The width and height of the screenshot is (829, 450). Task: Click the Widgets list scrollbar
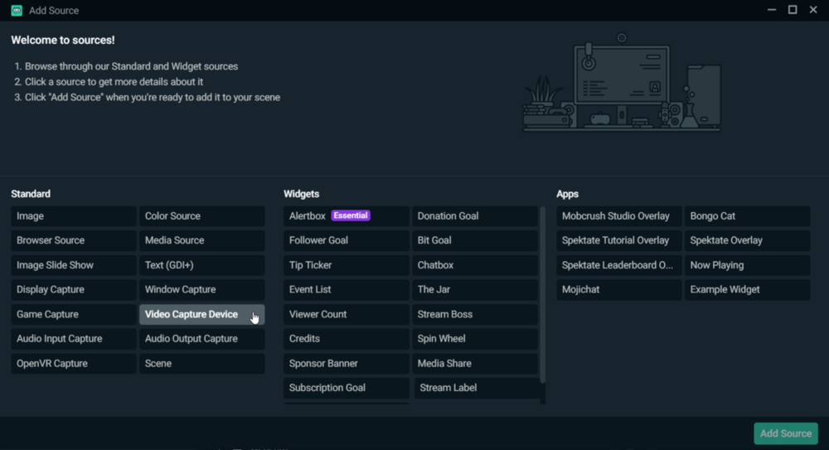click(542, 295)
